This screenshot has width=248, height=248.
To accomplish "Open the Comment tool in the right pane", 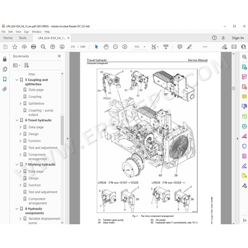I will point(244,96).
